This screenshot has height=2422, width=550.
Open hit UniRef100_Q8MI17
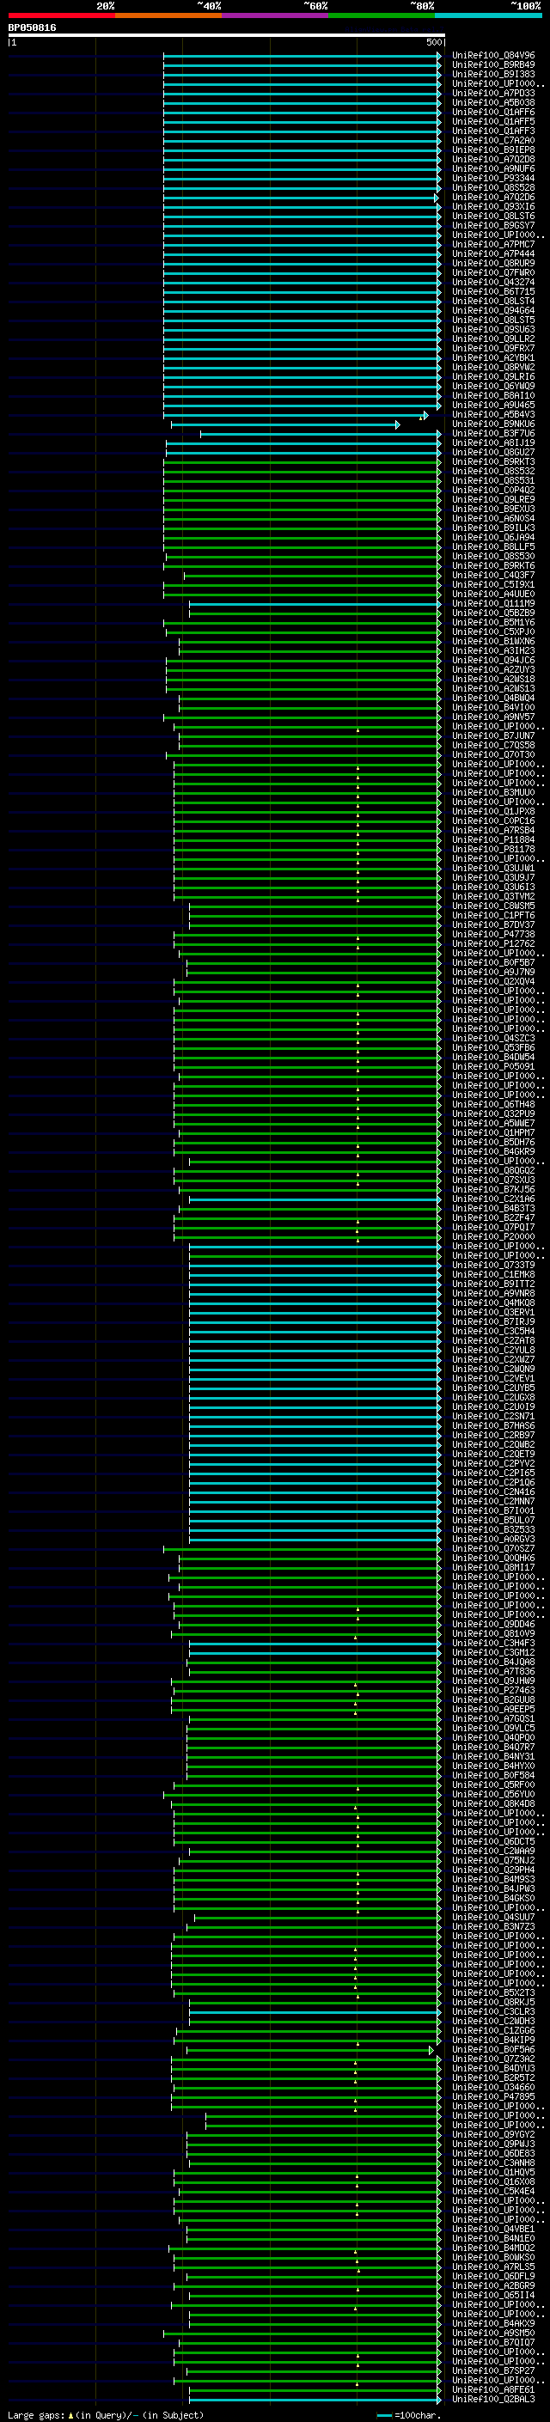point(493,1568)
